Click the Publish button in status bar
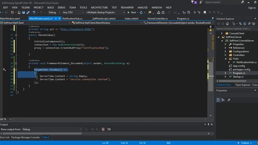 [x=245, y=143]
